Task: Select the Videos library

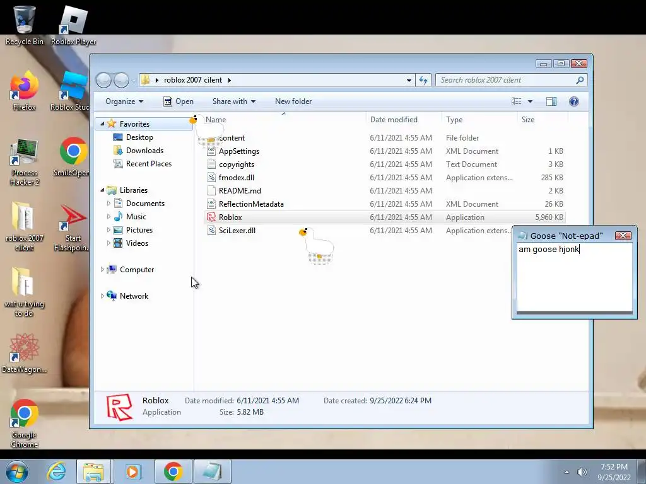Action: [x=137, y=243]
